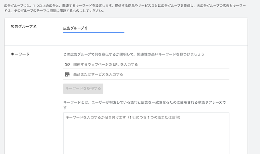Image resolution: width=260 pixels, height=154 pixels.
Task: Click the キーワードとは explanation paragraph
Action: (x=144, y=105)
